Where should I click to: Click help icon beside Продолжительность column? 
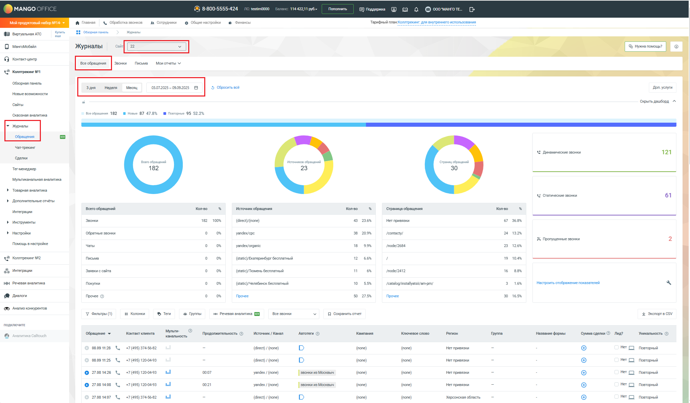pyautogui.click(x=241, y=334)
